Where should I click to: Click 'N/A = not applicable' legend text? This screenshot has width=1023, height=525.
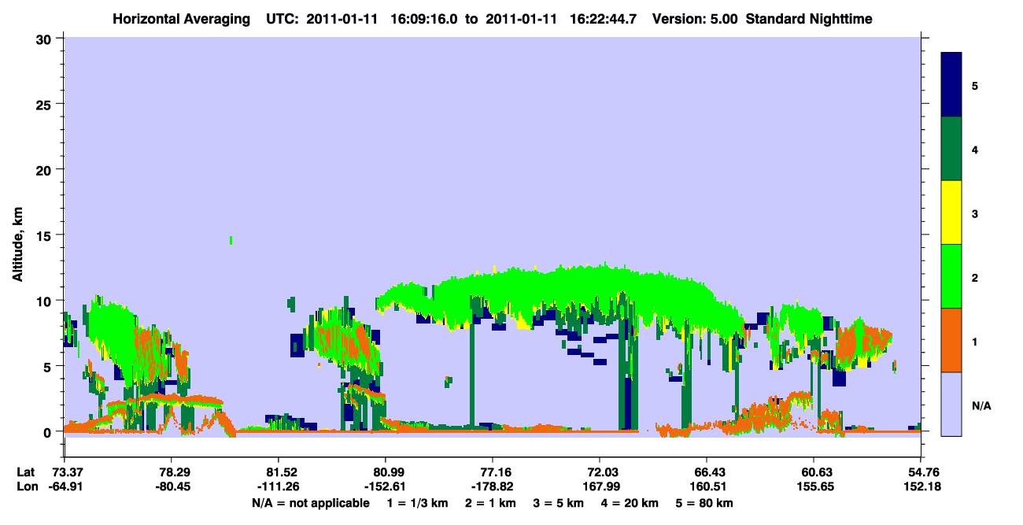pos(311,503)
